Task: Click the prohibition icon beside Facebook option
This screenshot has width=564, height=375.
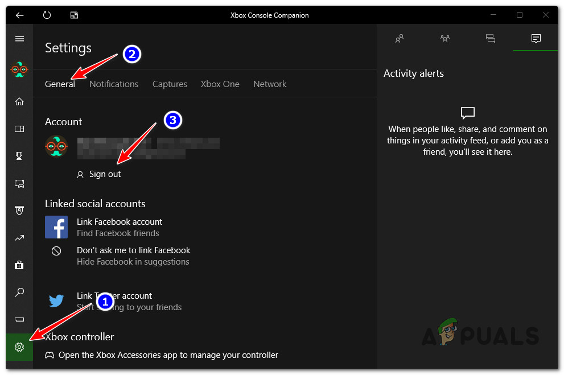Action: point(56,251)
